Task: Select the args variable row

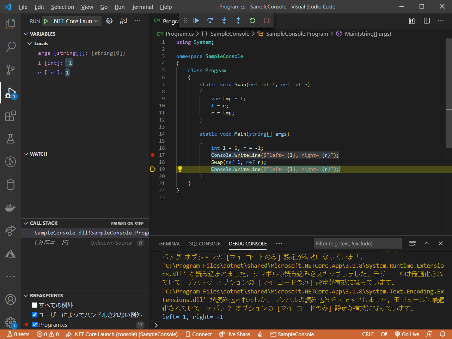Action: (x=85, y=53)
